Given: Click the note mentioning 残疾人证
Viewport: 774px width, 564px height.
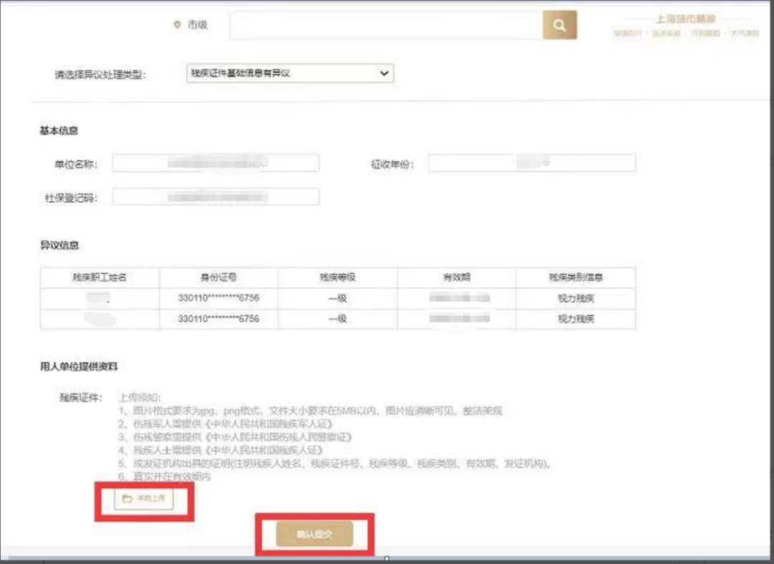Looking at the screenshot, I should pyautogui.click(x=221, y=451).
